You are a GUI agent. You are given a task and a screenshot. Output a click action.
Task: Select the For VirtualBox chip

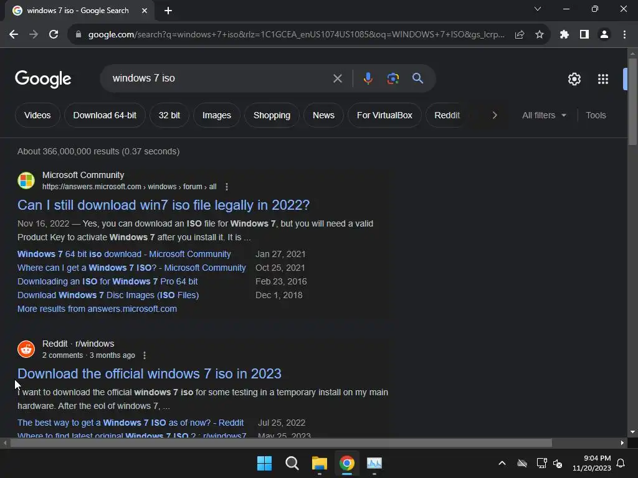tap(384, 115)
